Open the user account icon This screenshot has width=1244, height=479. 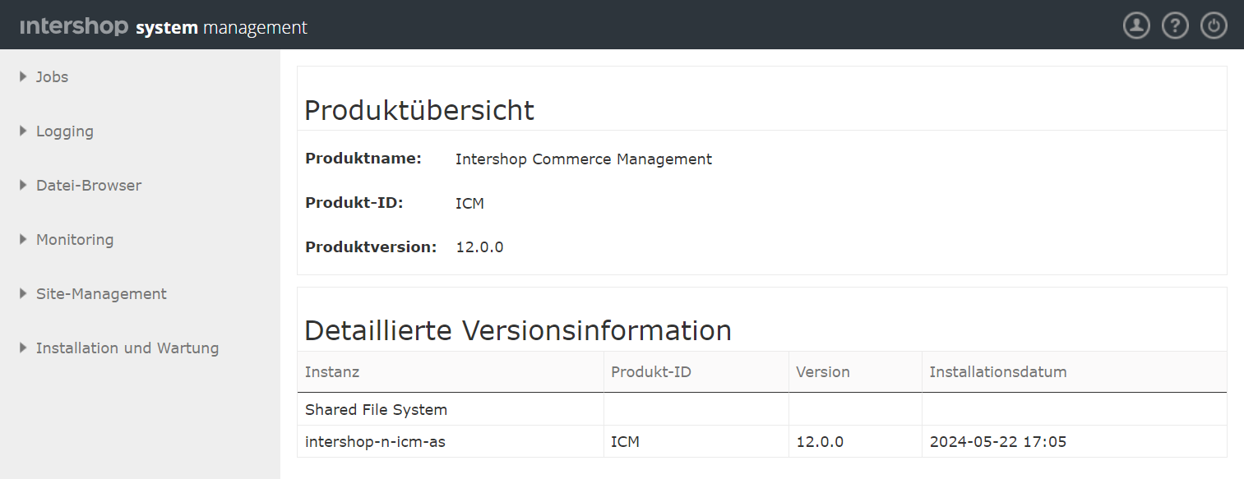tap(1136, 25)
